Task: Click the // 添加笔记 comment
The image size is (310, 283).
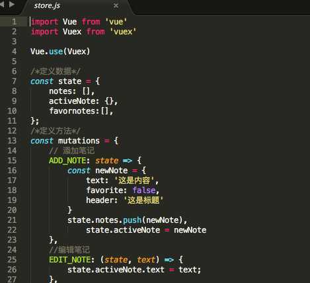Action: pos(71,151)
